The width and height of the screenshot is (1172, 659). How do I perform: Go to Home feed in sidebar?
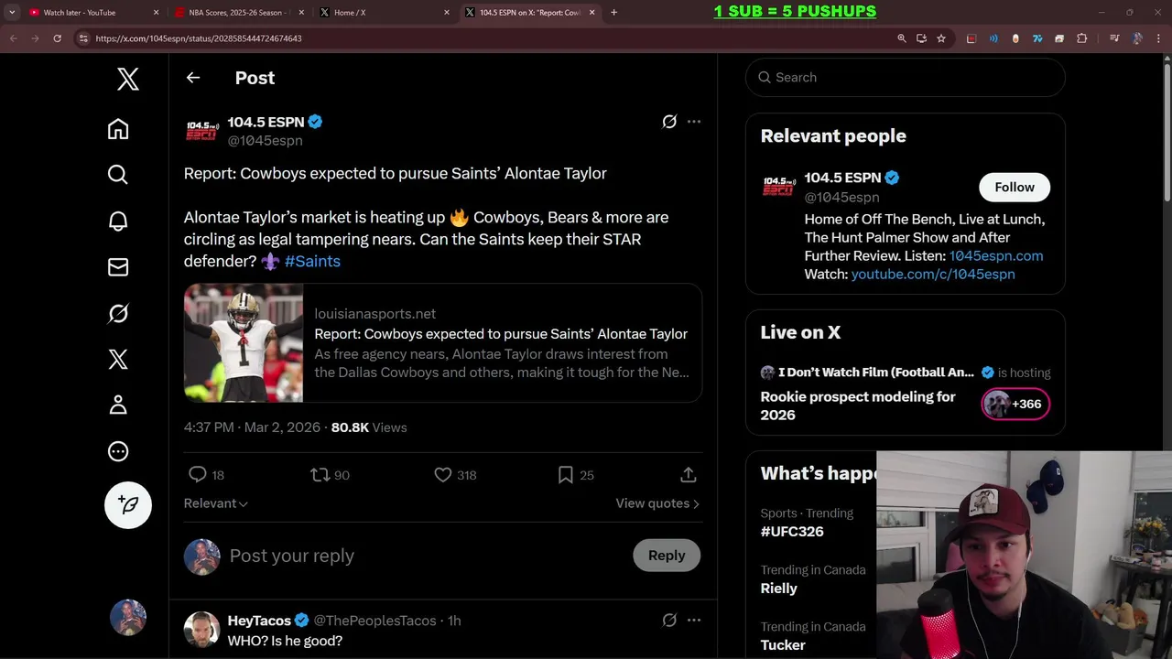[118, 129]
